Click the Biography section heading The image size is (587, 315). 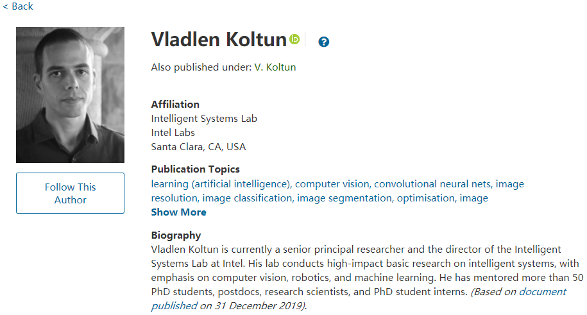[176, 235]
